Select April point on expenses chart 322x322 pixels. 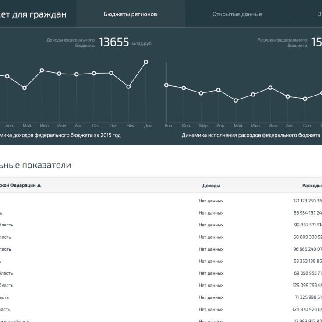point(219,90)
